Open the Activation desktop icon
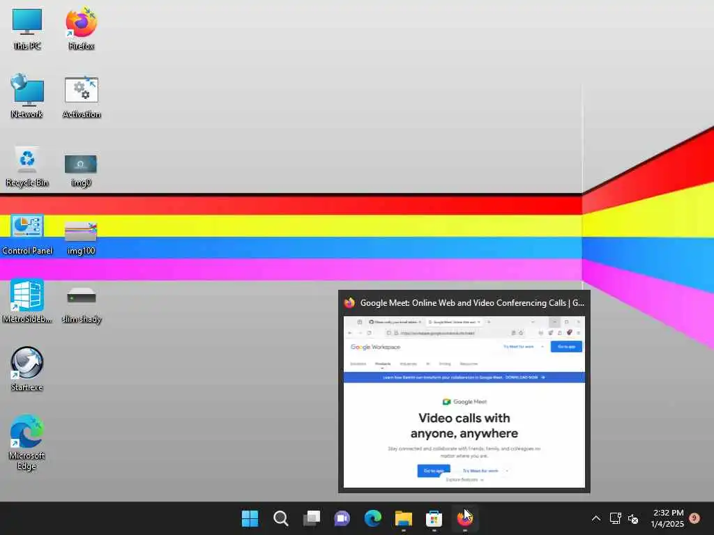The image size is (714, 535). pyautogui.click(x=82, y=98)
